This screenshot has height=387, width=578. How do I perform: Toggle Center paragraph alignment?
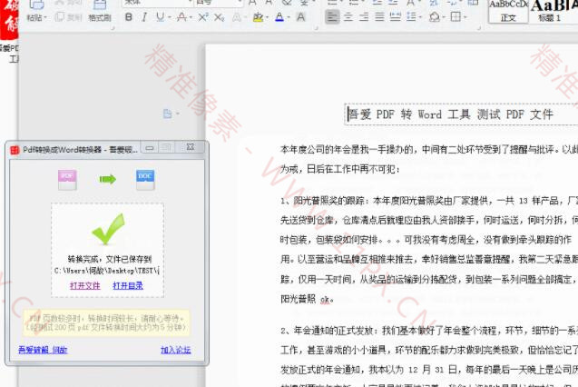click(348, 17)
